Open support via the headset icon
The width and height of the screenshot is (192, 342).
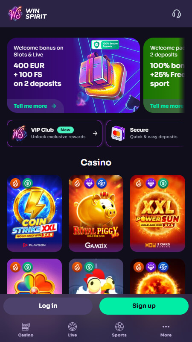(177, 14)
